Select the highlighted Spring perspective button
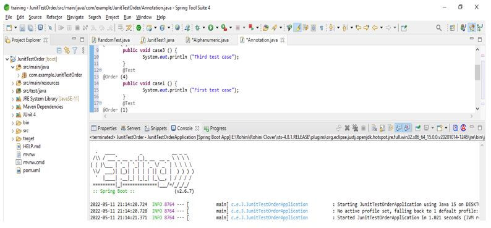This screenshot has width=491, height=228. [x=472, y=28]
